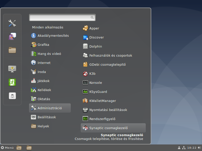This screenshot has height=151, width=202.
Task: Select the Adminisztráció category
Action: [50, 108]
